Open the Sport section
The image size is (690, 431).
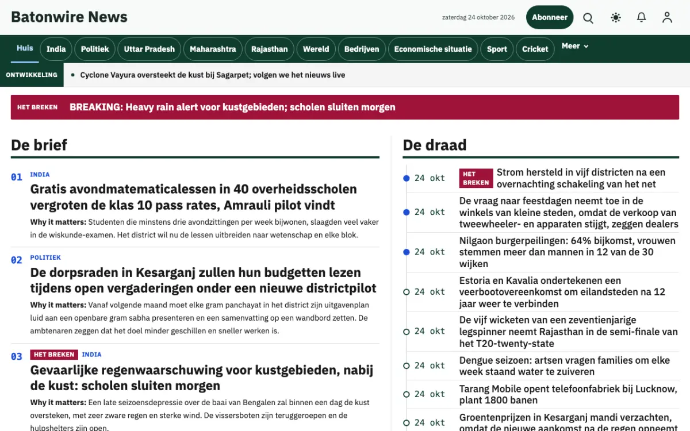pos(497,49)
